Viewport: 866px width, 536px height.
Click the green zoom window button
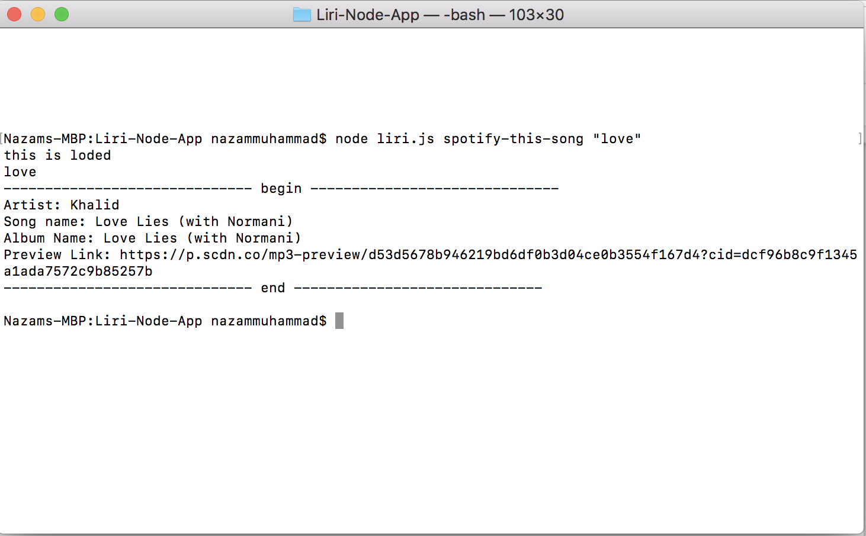(62, 14)
